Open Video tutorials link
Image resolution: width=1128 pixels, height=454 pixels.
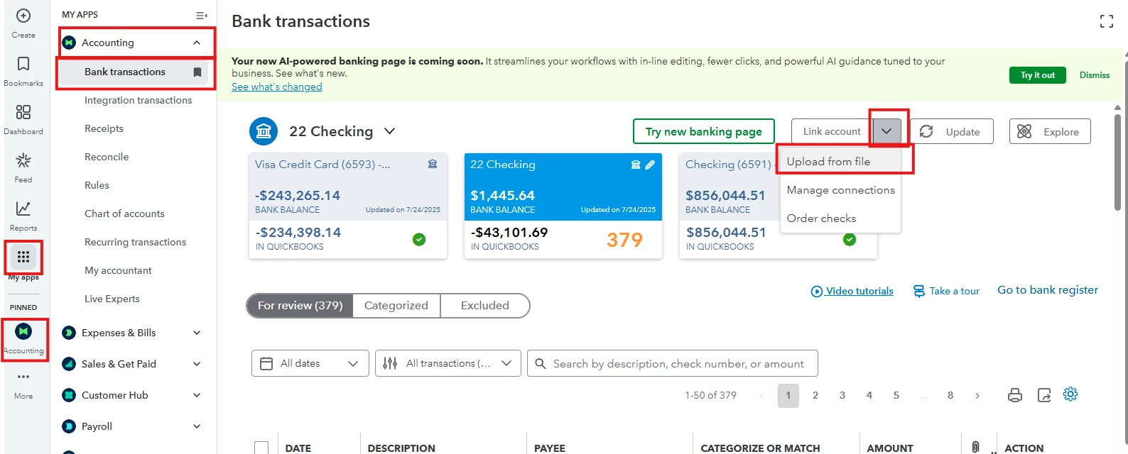852,291
